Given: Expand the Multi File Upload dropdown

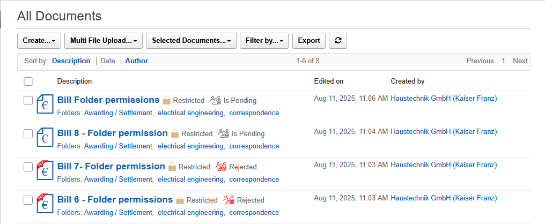Looking at the screenshot, I should point(103,41).
